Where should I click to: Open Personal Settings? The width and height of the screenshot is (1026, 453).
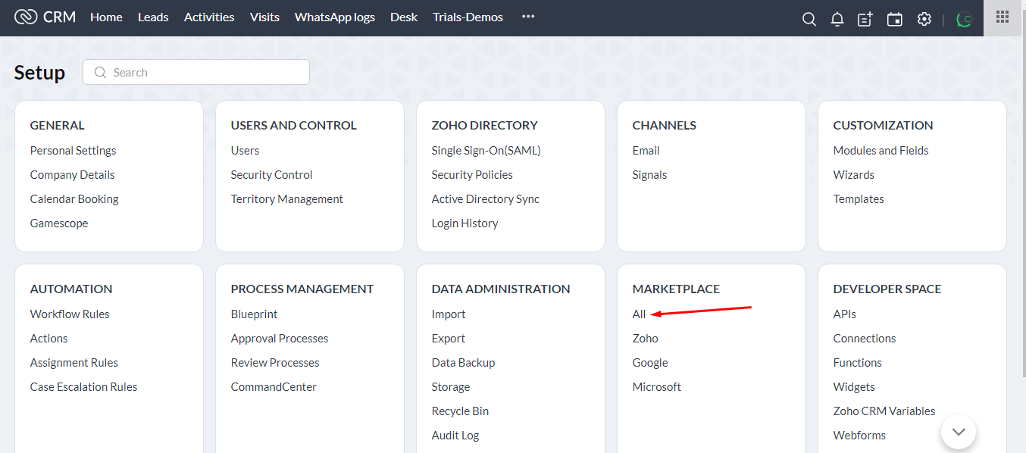(x=74, y=151)
